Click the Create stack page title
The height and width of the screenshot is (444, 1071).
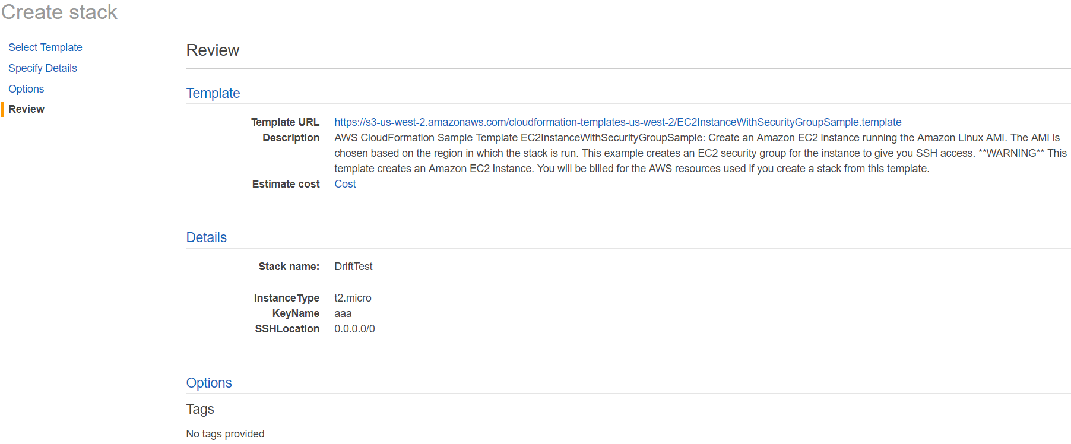click(x=59, y=12)
